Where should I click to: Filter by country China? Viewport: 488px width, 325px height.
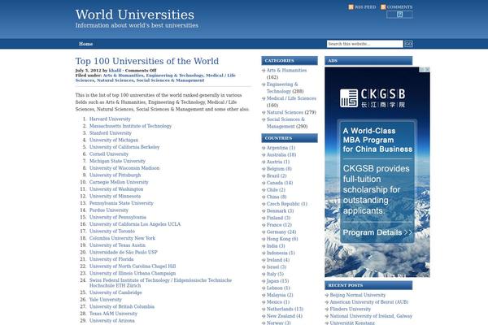point(272,197)
